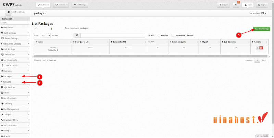Expand DNS Functions menu
Image resolution: width=274 pixels, height=138 pixels.
(15, 98)
